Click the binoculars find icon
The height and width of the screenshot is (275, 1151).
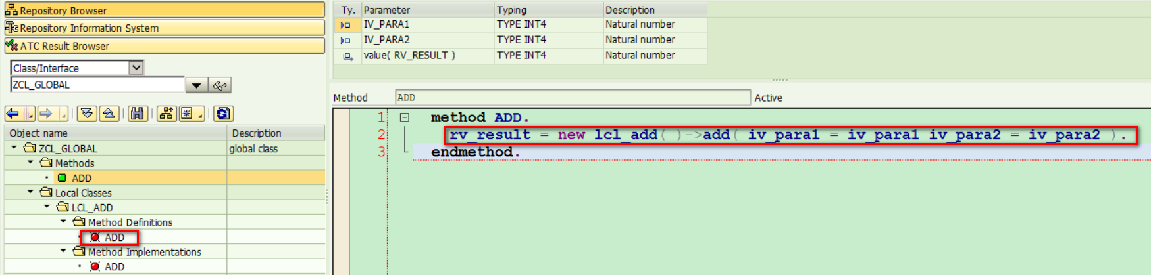tap(137, 114)
